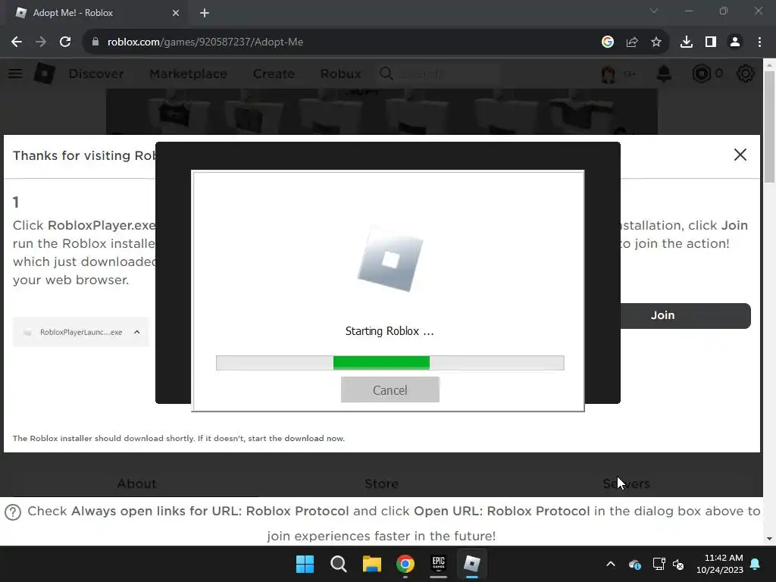Bookmark this page with the star icon

[x=656, y=42]
